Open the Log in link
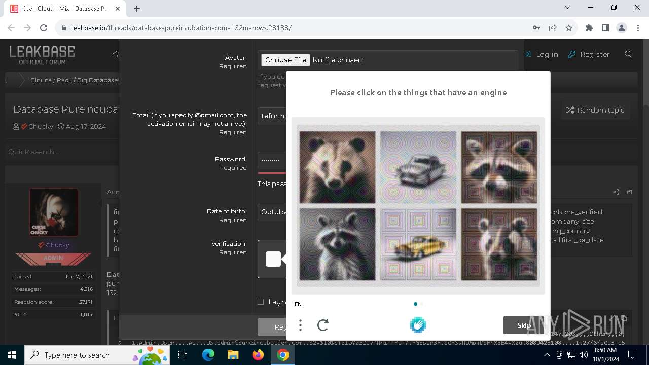Screen dimensions: 649x365 click(542, 54)
